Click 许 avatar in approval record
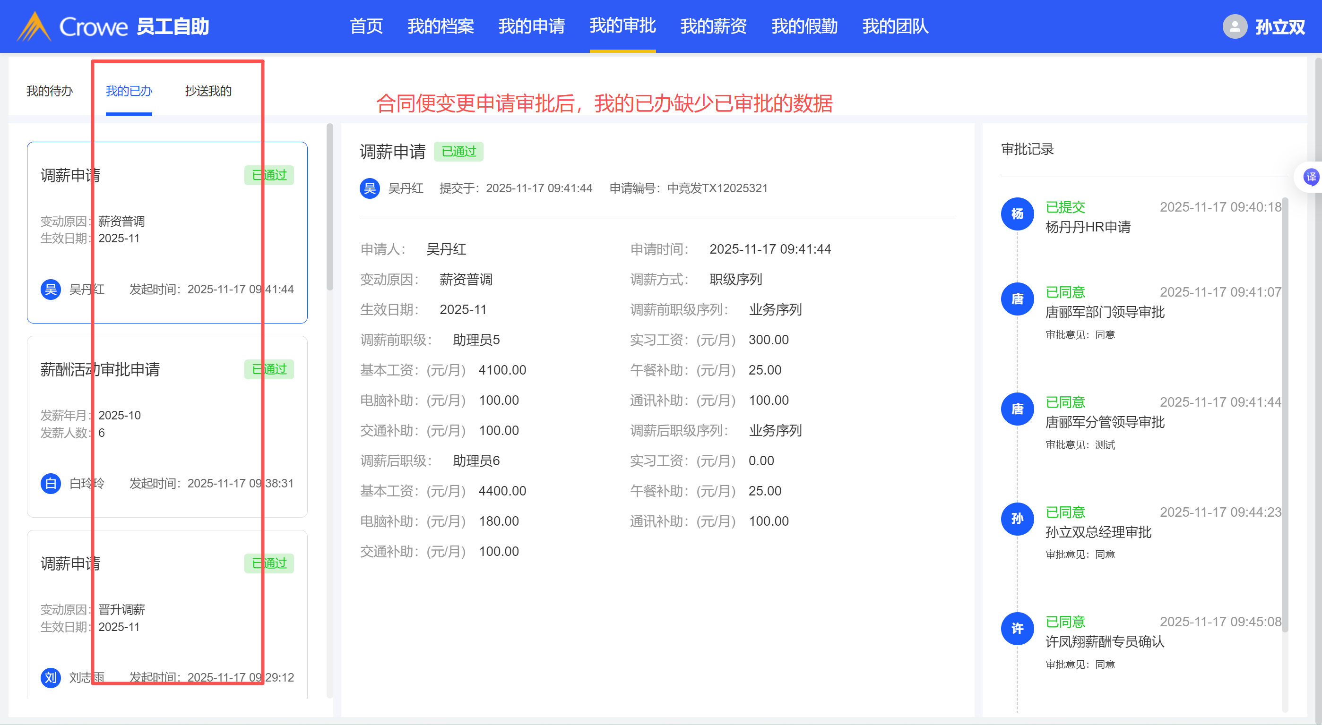The image size is (1322, 725). tap(1017, 629)
